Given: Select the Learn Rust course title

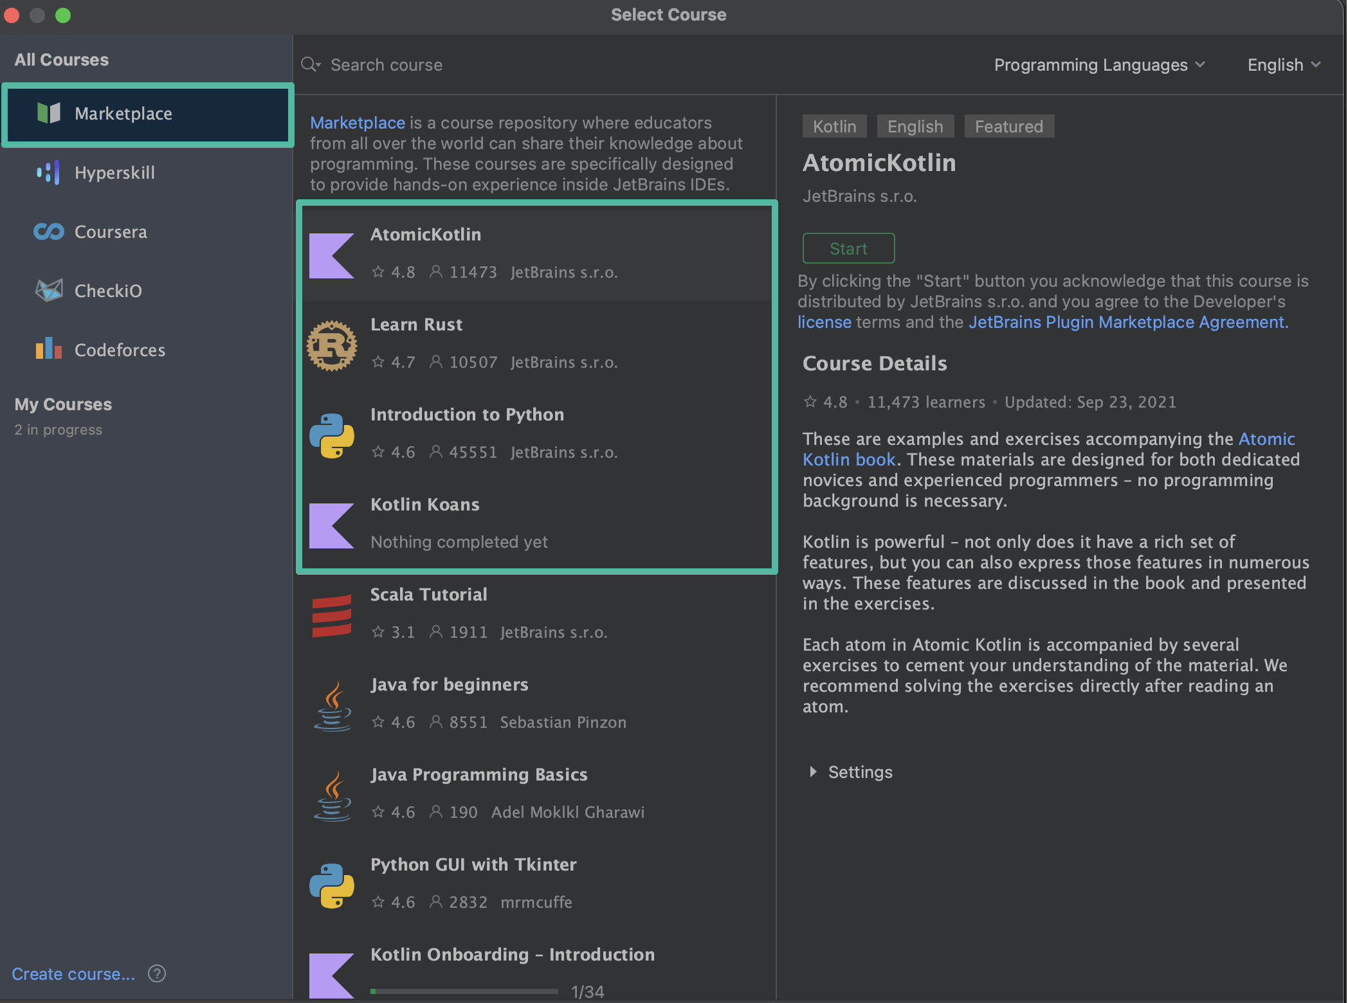Looking at the screenshot, I should [416, 325].
